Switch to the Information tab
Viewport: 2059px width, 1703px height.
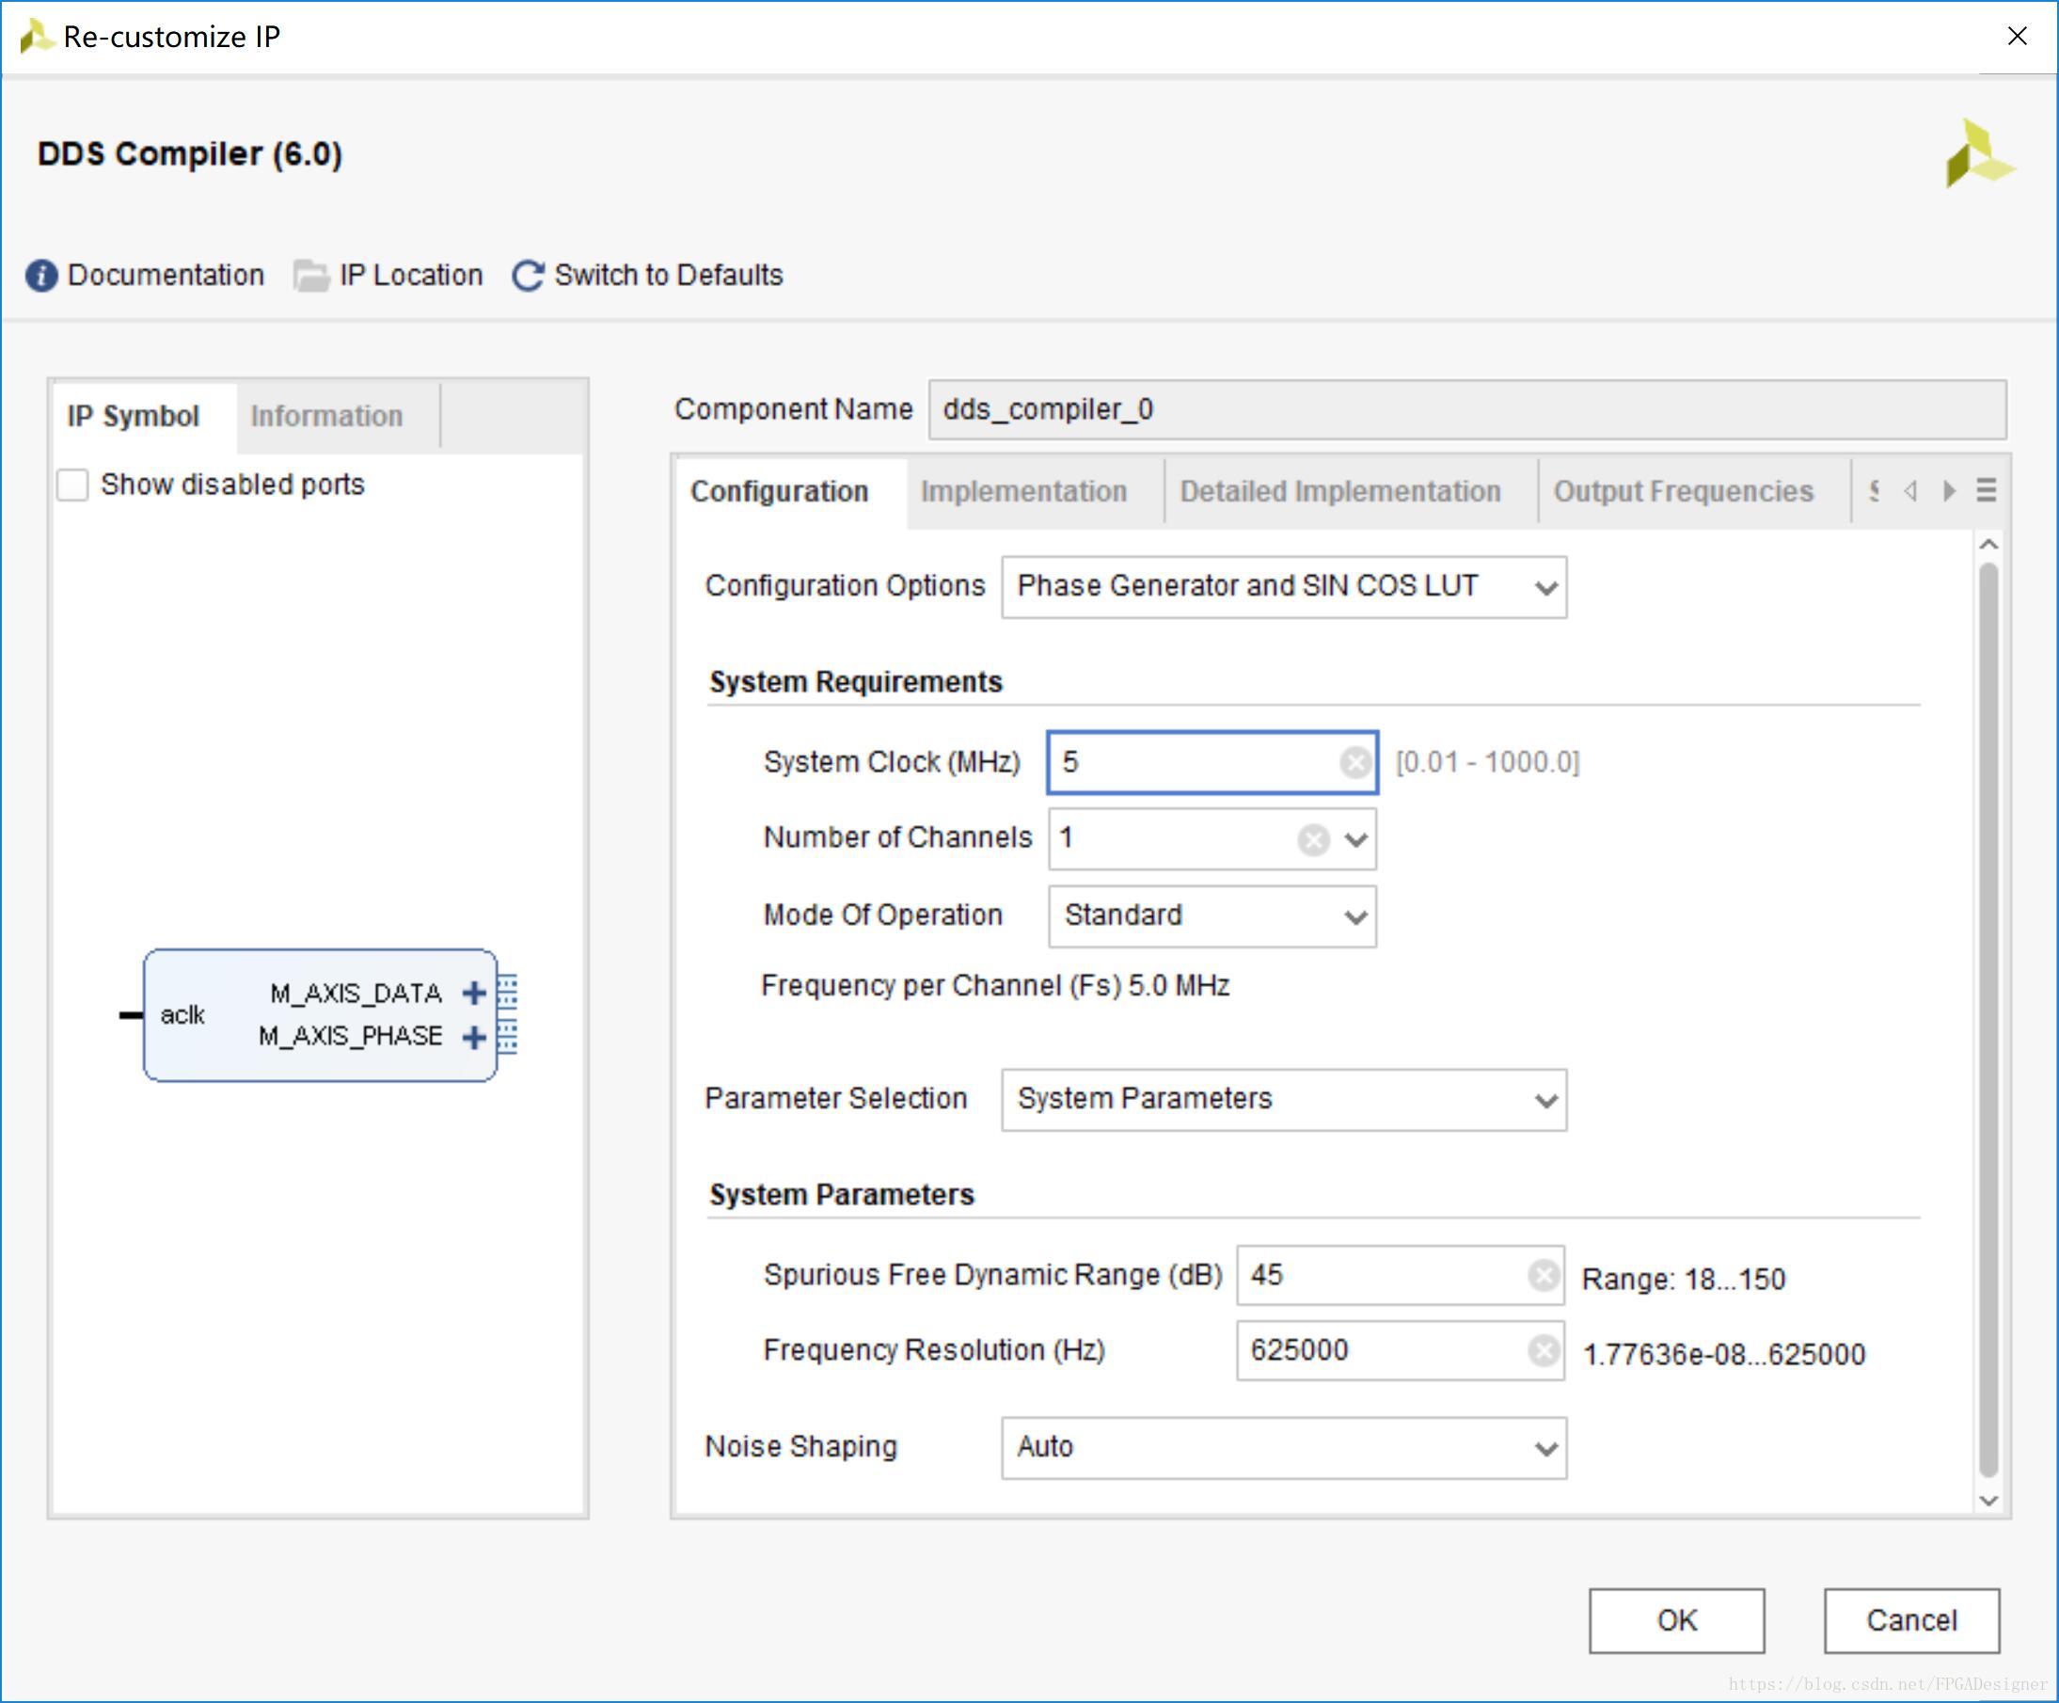point(326,416)
